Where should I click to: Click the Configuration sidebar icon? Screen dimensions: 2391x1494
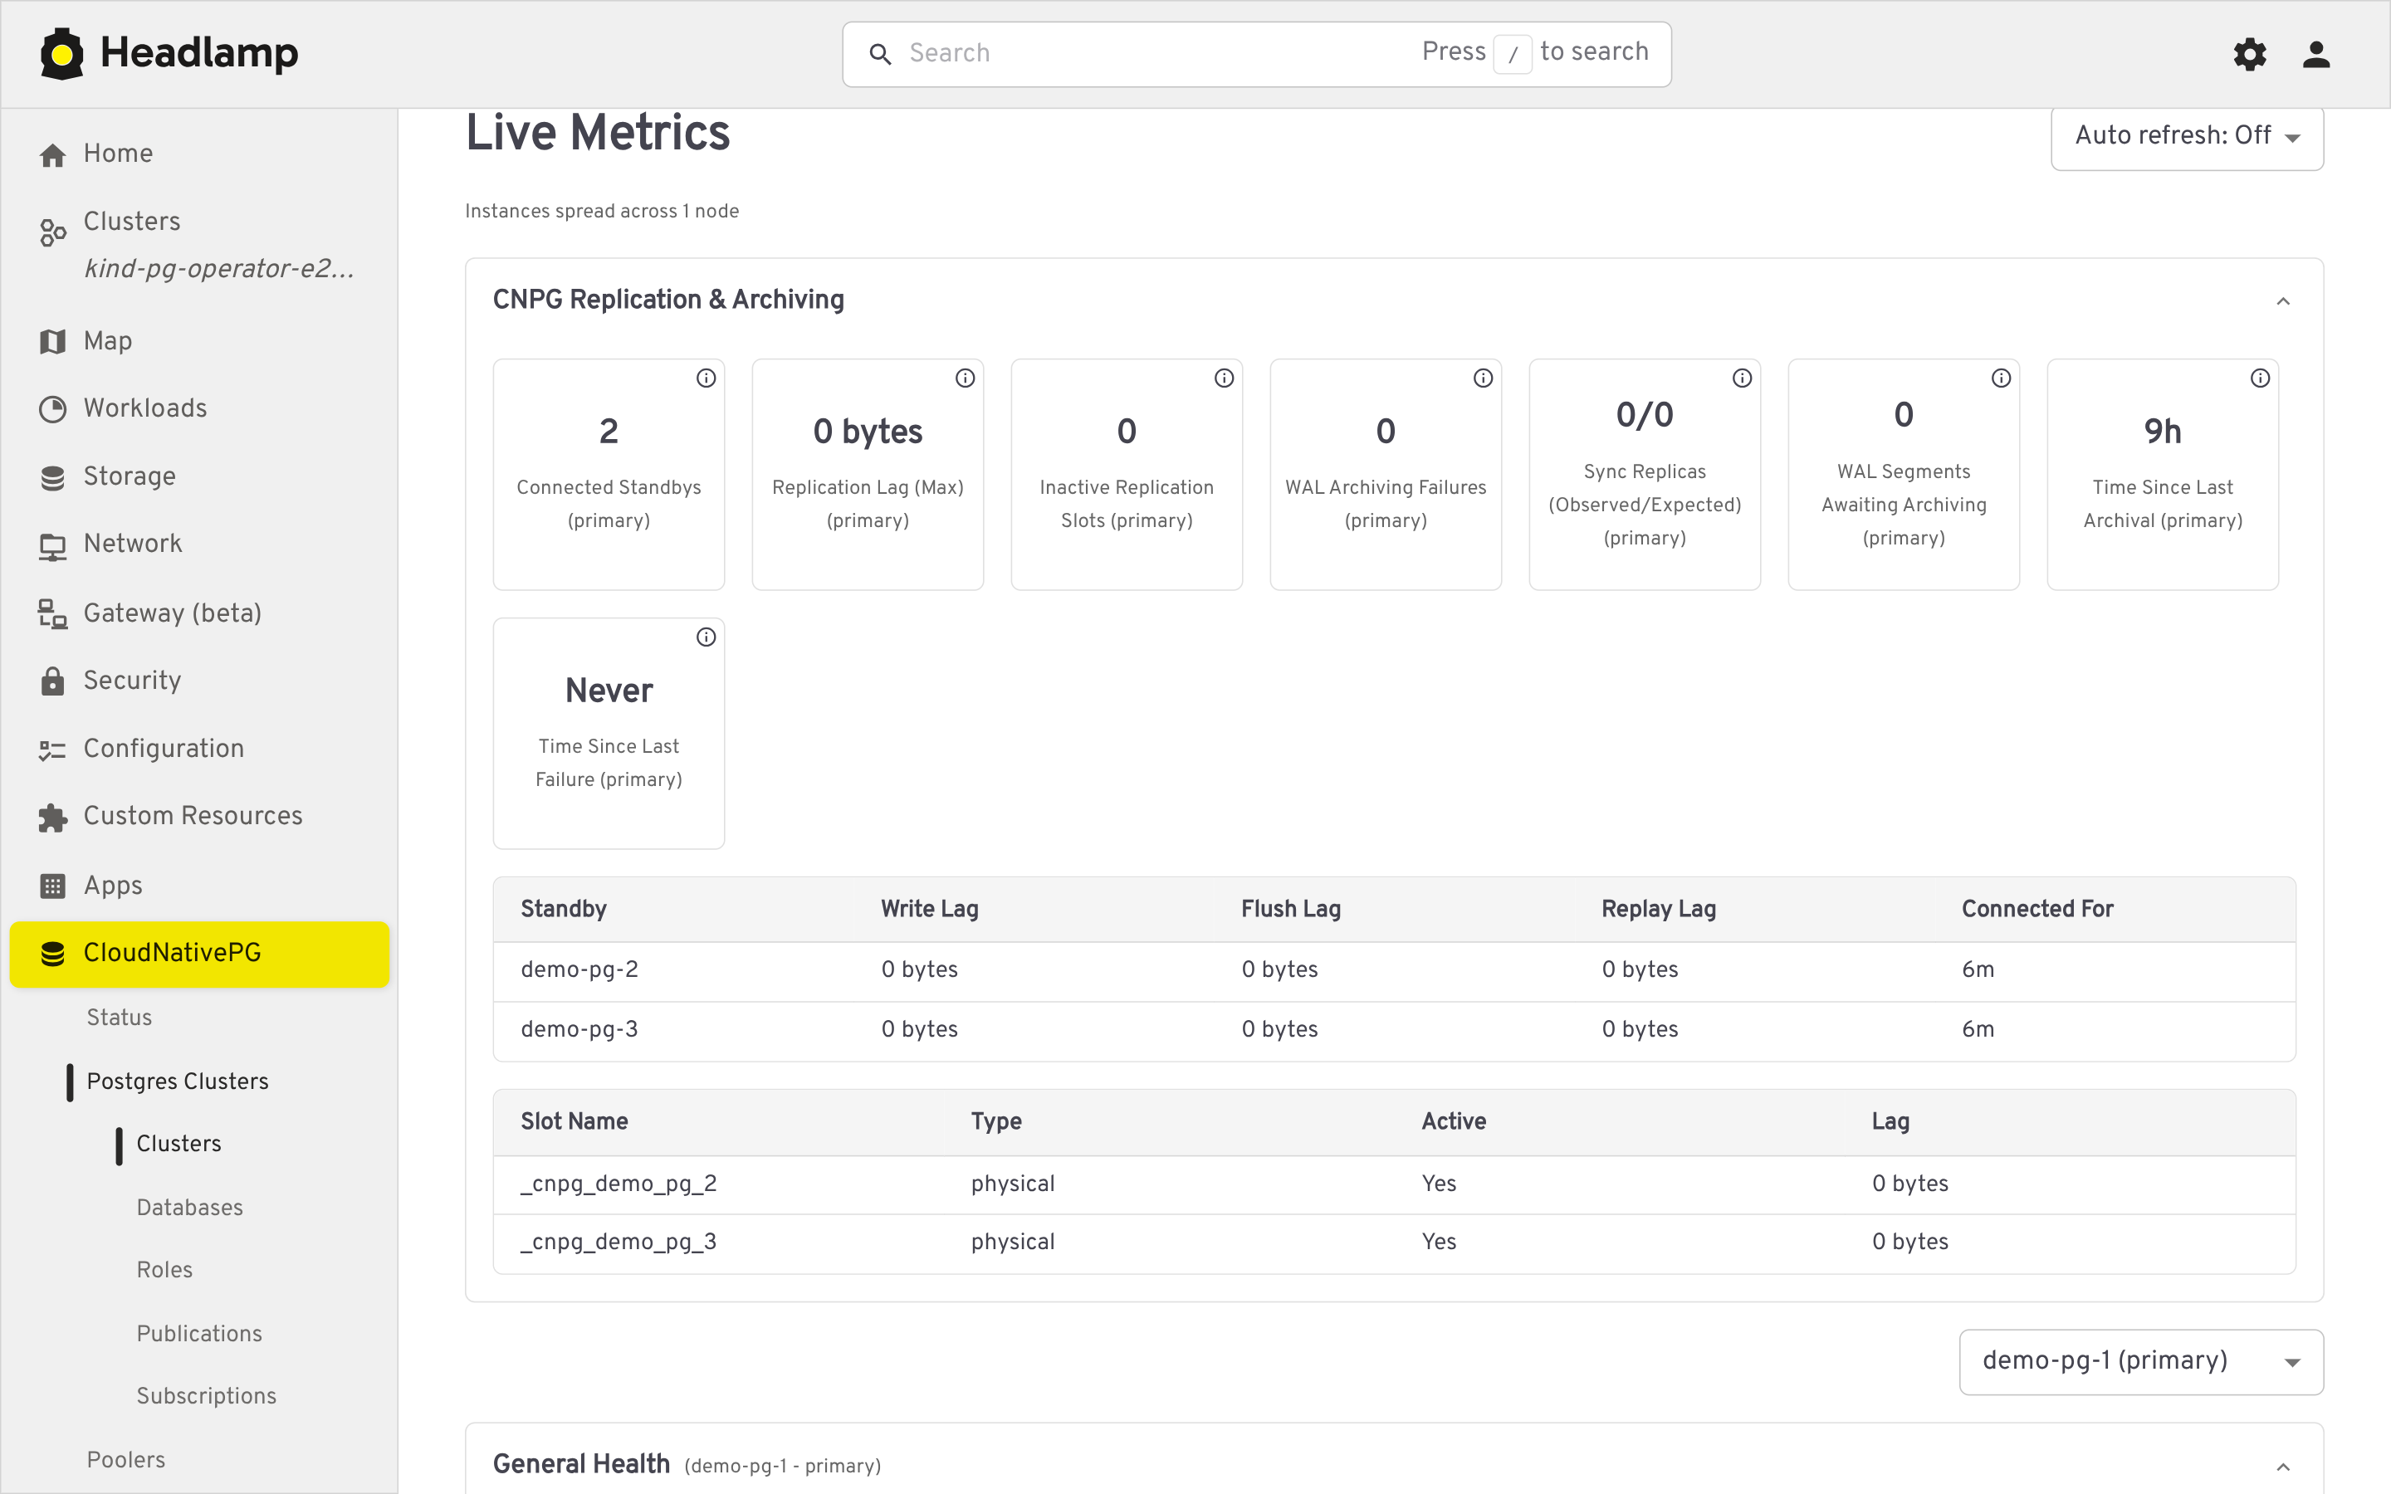tap(52, 750)
